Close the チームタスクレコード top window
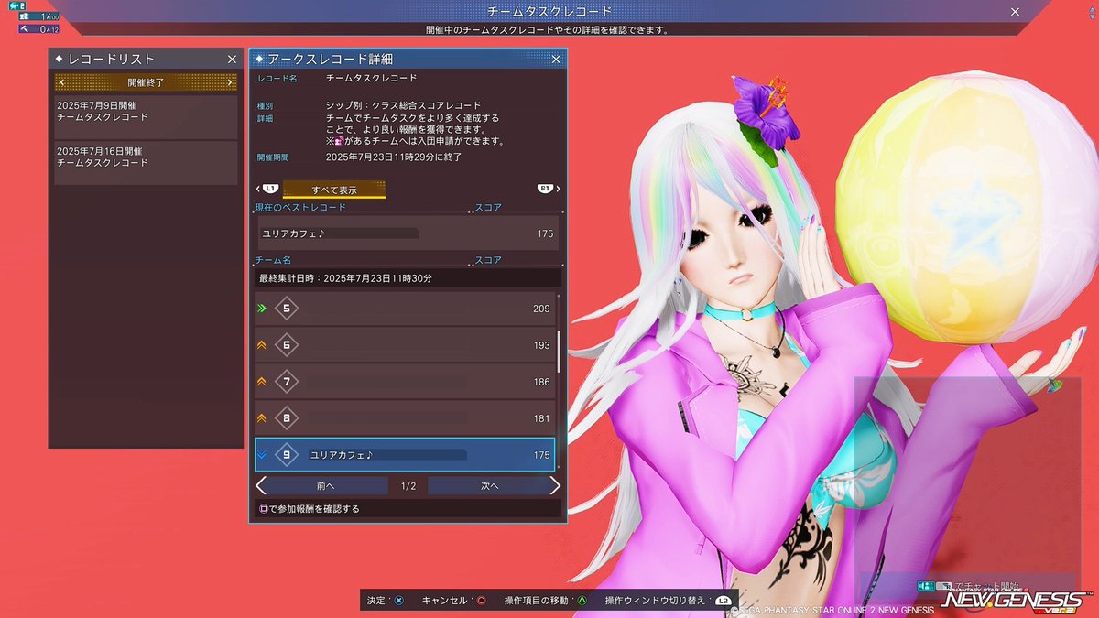This screenshot has width=1099, height=618. 1014,11
